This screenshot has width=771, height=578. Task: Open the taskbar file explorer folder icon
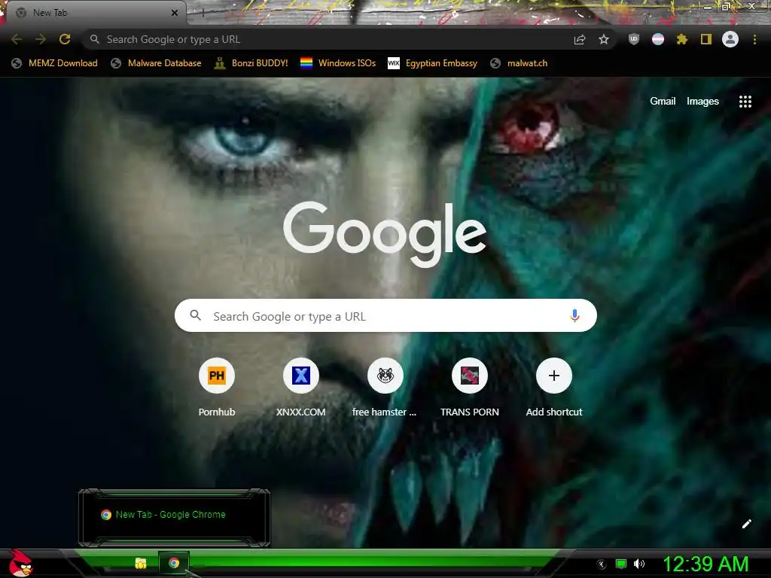[141, 563]
